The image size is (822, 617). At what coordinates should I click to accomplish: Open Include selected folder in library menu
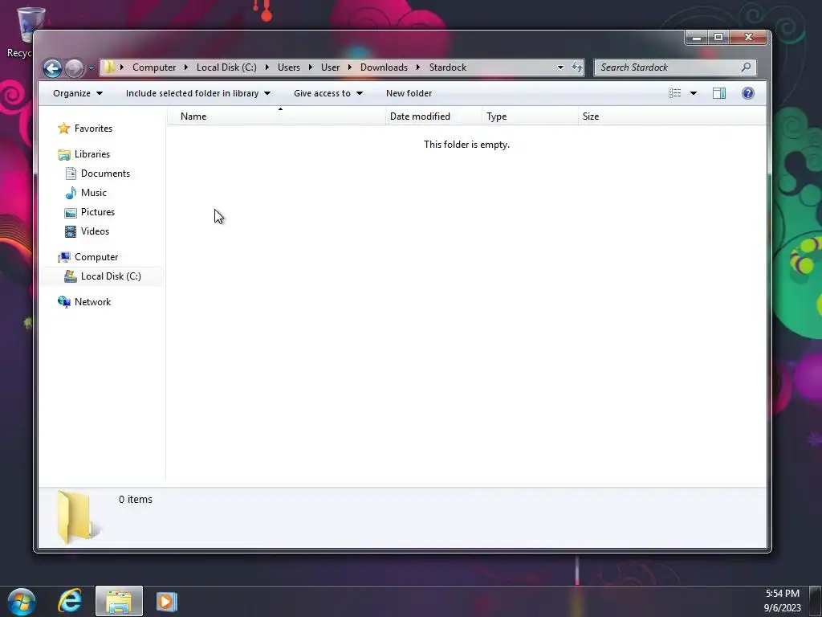(198, 93)
